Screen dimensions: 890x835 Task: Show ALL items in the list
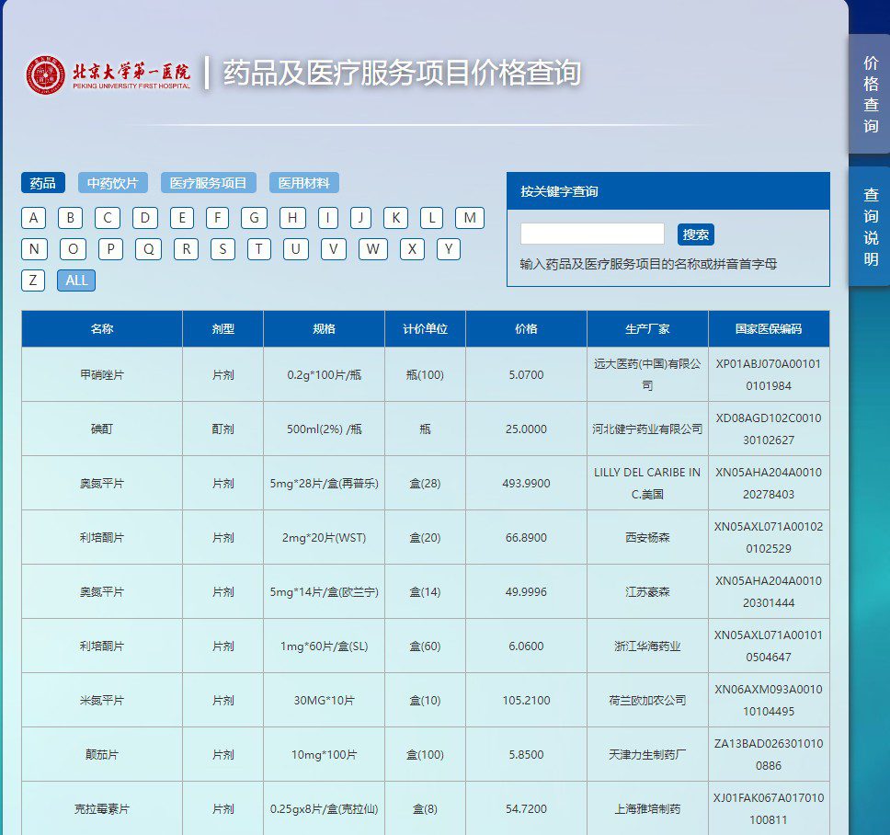pos(76,280)
